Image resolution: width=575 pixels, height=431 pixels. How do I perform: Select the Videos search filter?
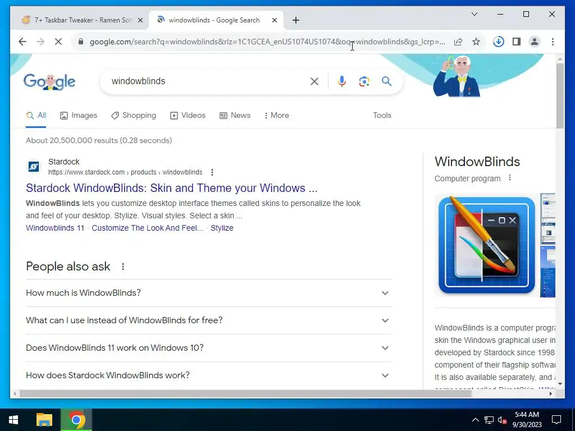(188, 116)
